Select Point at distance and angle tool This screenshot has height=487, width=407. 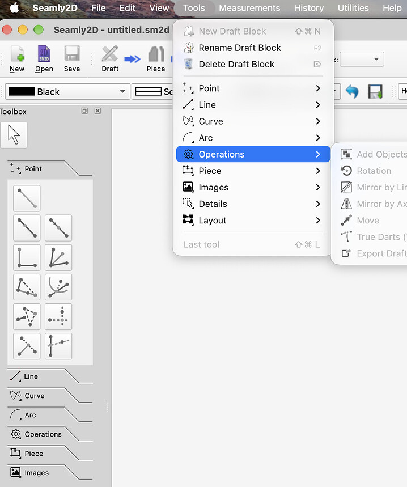coord(27,198)
